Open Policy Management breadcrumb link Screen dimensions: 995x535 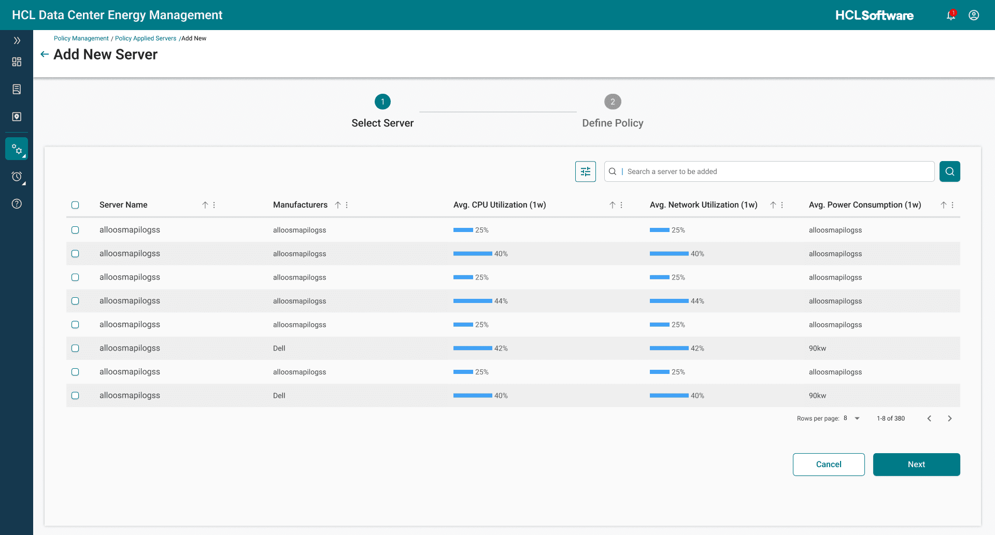[x=81, y=38]
